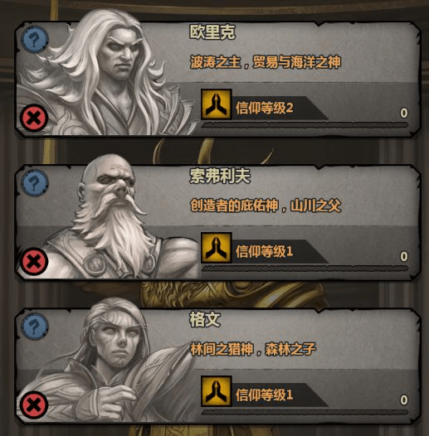Click the faith progress bar of 格文
This screenshot has width=429, height=436.
coord(305,412)
